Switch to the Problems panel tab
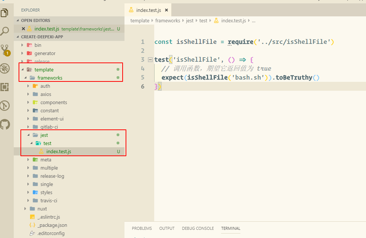This screenshot has width=366, height=238. click(x=142, y=228)
